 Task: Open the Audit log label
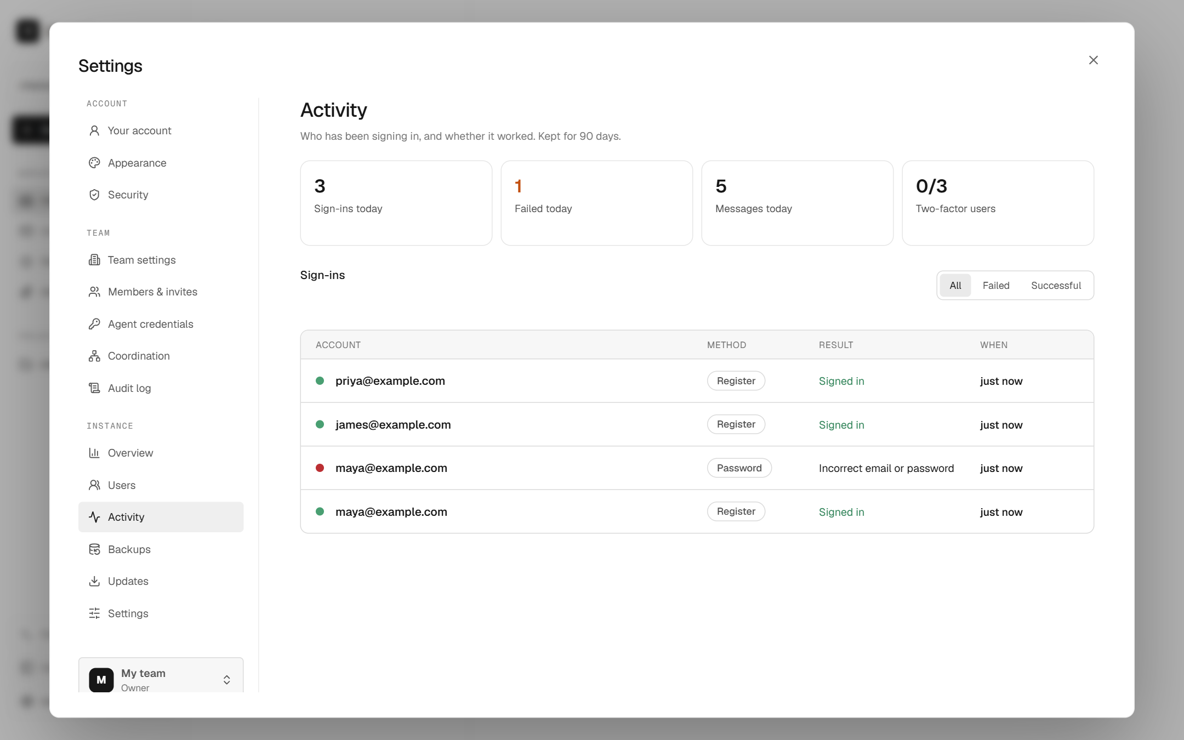129,388
